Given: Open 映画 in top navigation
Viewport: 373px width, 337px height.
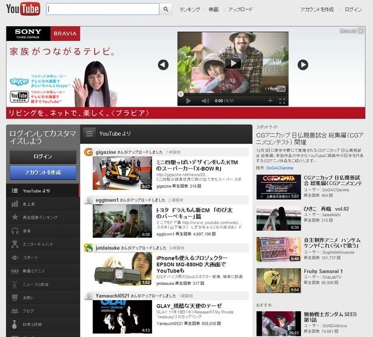Looking at the screenshot, I should [x=214, y=9].
